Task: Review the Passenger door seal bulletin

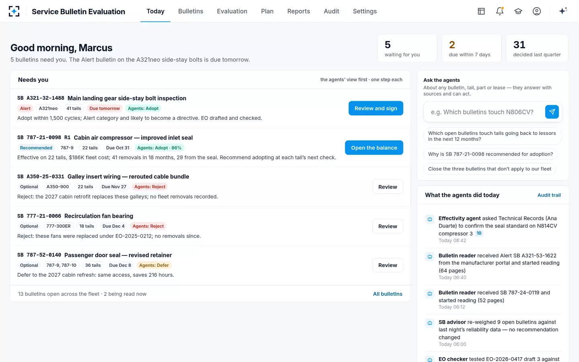Action: (x=388, y=265)
